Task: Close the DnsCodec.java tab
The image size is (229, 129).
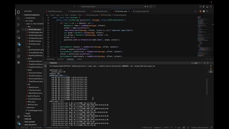Action: [x=129, y=11]
